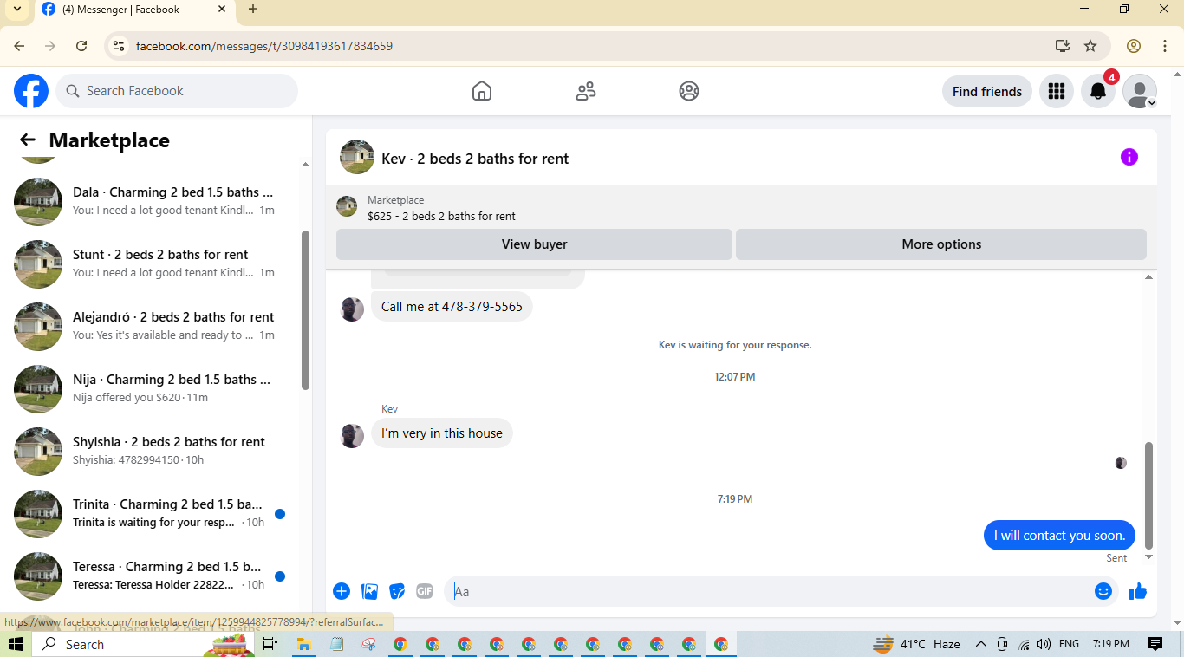Screen dimensions: 1184x657
Task: Reload the page
Action: [x=81, y=46]
